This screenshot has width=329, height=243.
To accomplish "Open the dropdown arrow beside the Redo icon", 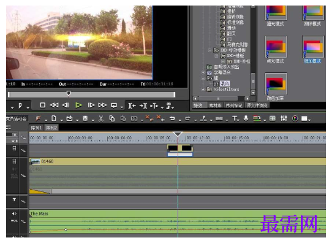I will tap(195, 121).
